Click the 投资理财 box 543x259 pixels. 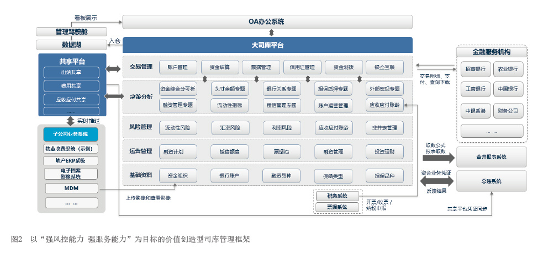point(385,152)
